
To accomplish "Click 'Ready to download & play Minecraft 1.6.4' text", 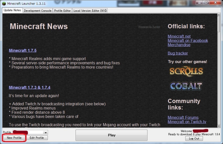I will point(194,134).
